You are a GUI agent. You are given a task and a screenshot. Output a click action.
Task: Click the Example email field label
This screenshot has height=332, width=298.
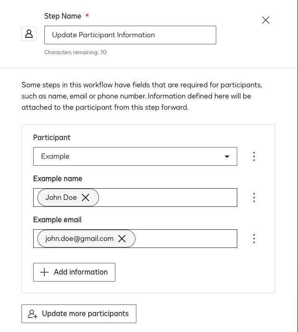[x=57, y=219]
